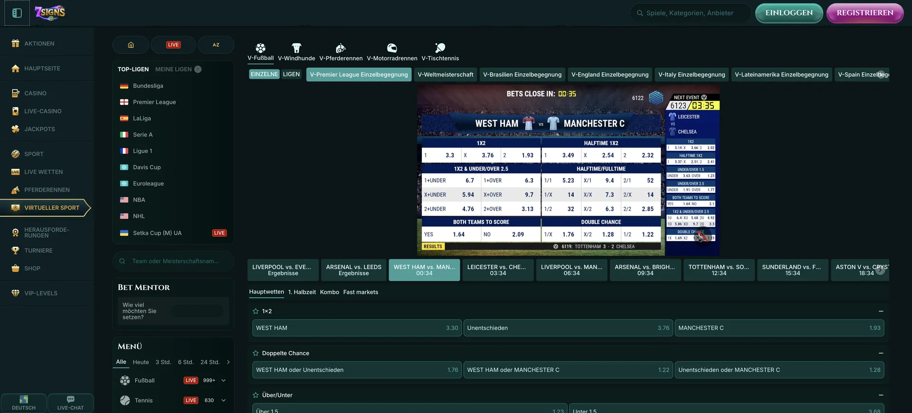Click the EINLOGGEN button
Screen dimensions: 912x413
coord(789,13)
